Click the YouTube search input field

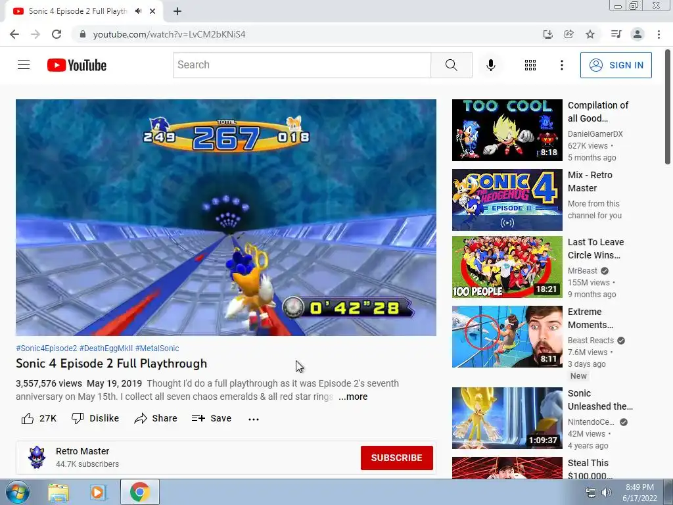click(x=302, y=65)
